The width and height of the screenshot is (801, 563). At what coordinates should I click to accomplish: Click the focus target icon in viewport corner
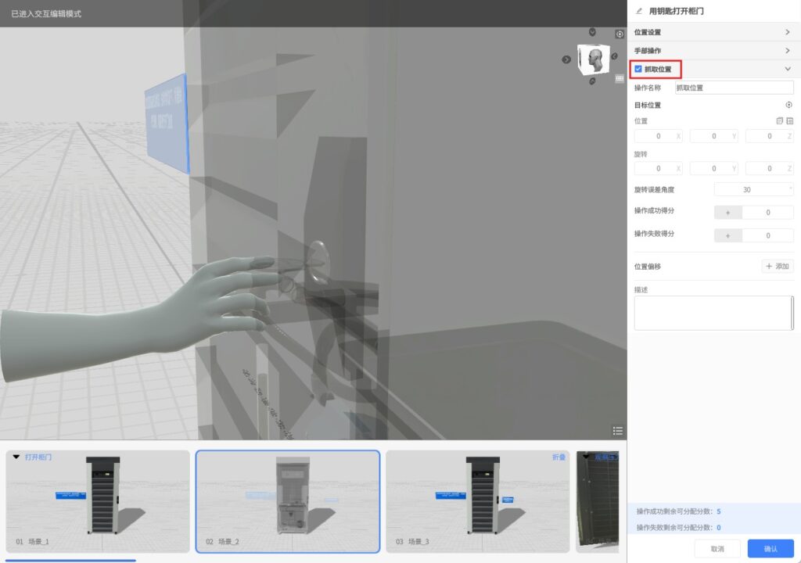coord(620,34)
